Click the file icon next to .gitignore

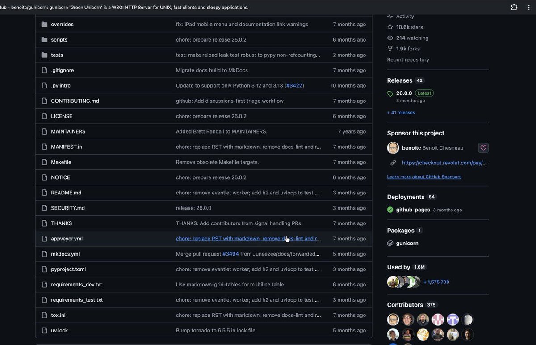44,70
